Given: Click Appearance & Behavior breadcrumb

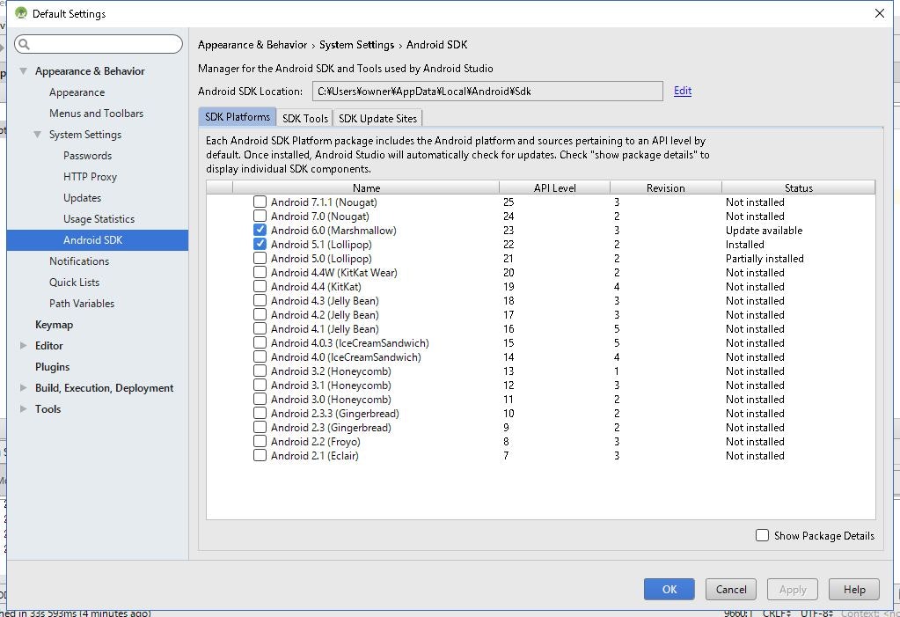Looking at the screenshot, I should click(x=252, y=45).
